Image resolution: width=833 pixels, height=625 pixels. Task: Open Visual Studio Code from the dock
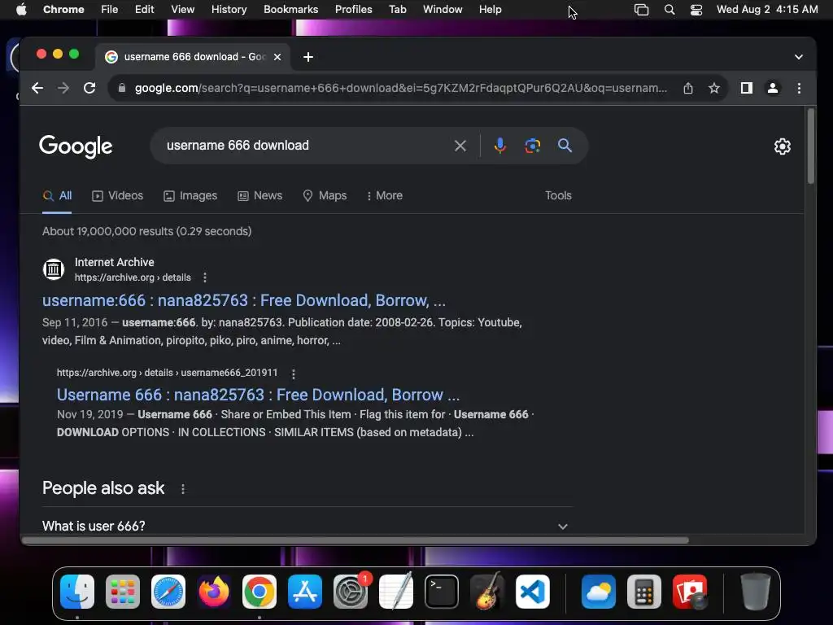pyautogui.click(x=532, y=592)
